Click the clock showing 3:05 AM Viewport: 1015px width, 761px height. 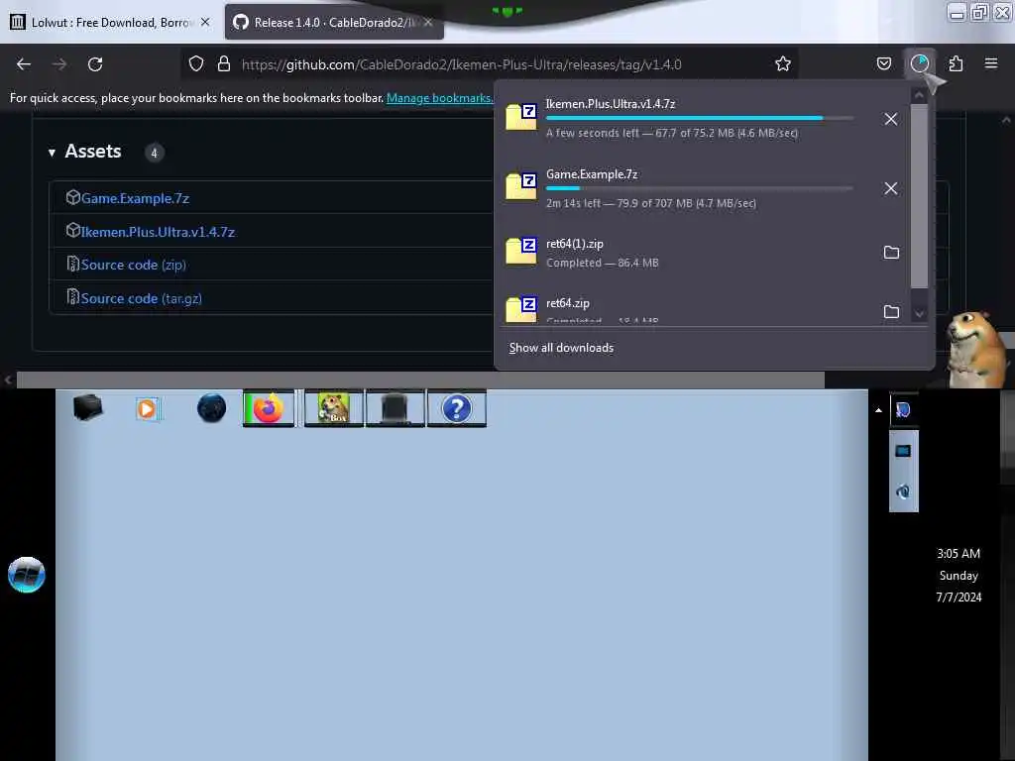(x=959, y=553)
